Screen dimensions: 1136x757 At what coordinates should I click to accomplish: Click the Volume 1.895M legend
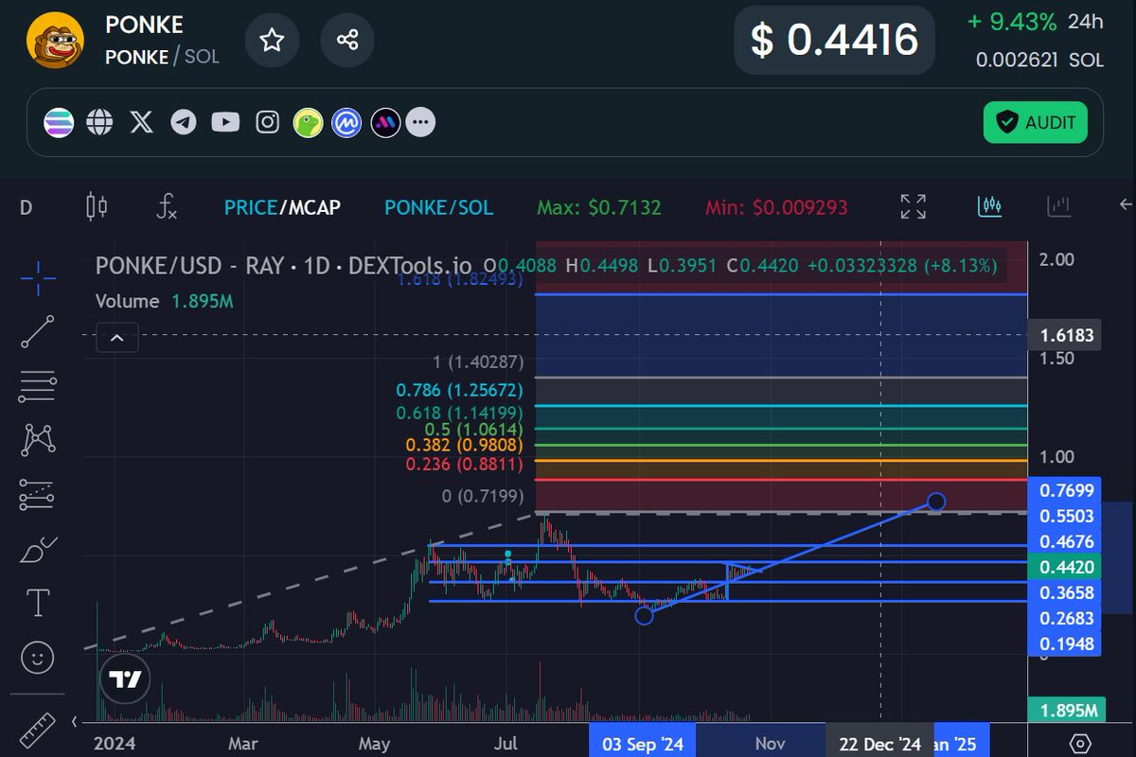[x=164, y=301]
